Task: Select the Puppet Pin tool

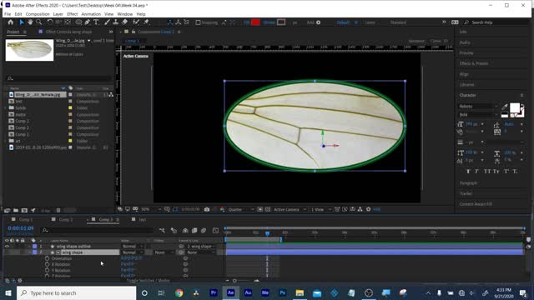Action: [x=147, y=22]
